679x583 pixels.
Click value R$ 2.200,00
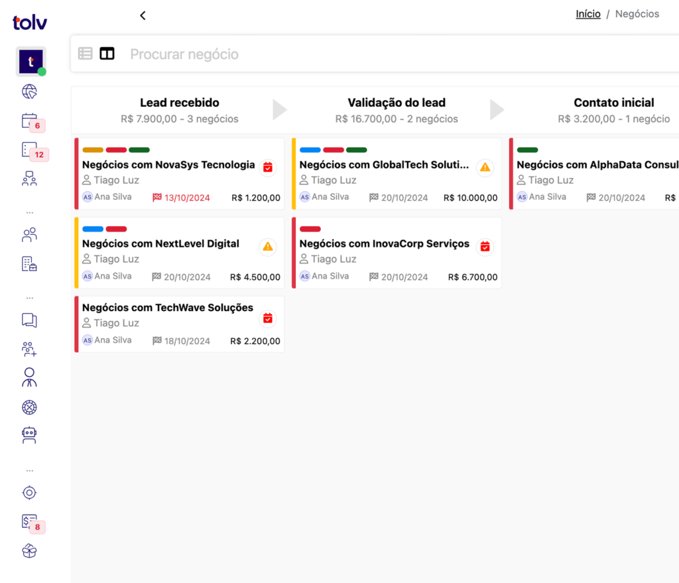(255, 342)
